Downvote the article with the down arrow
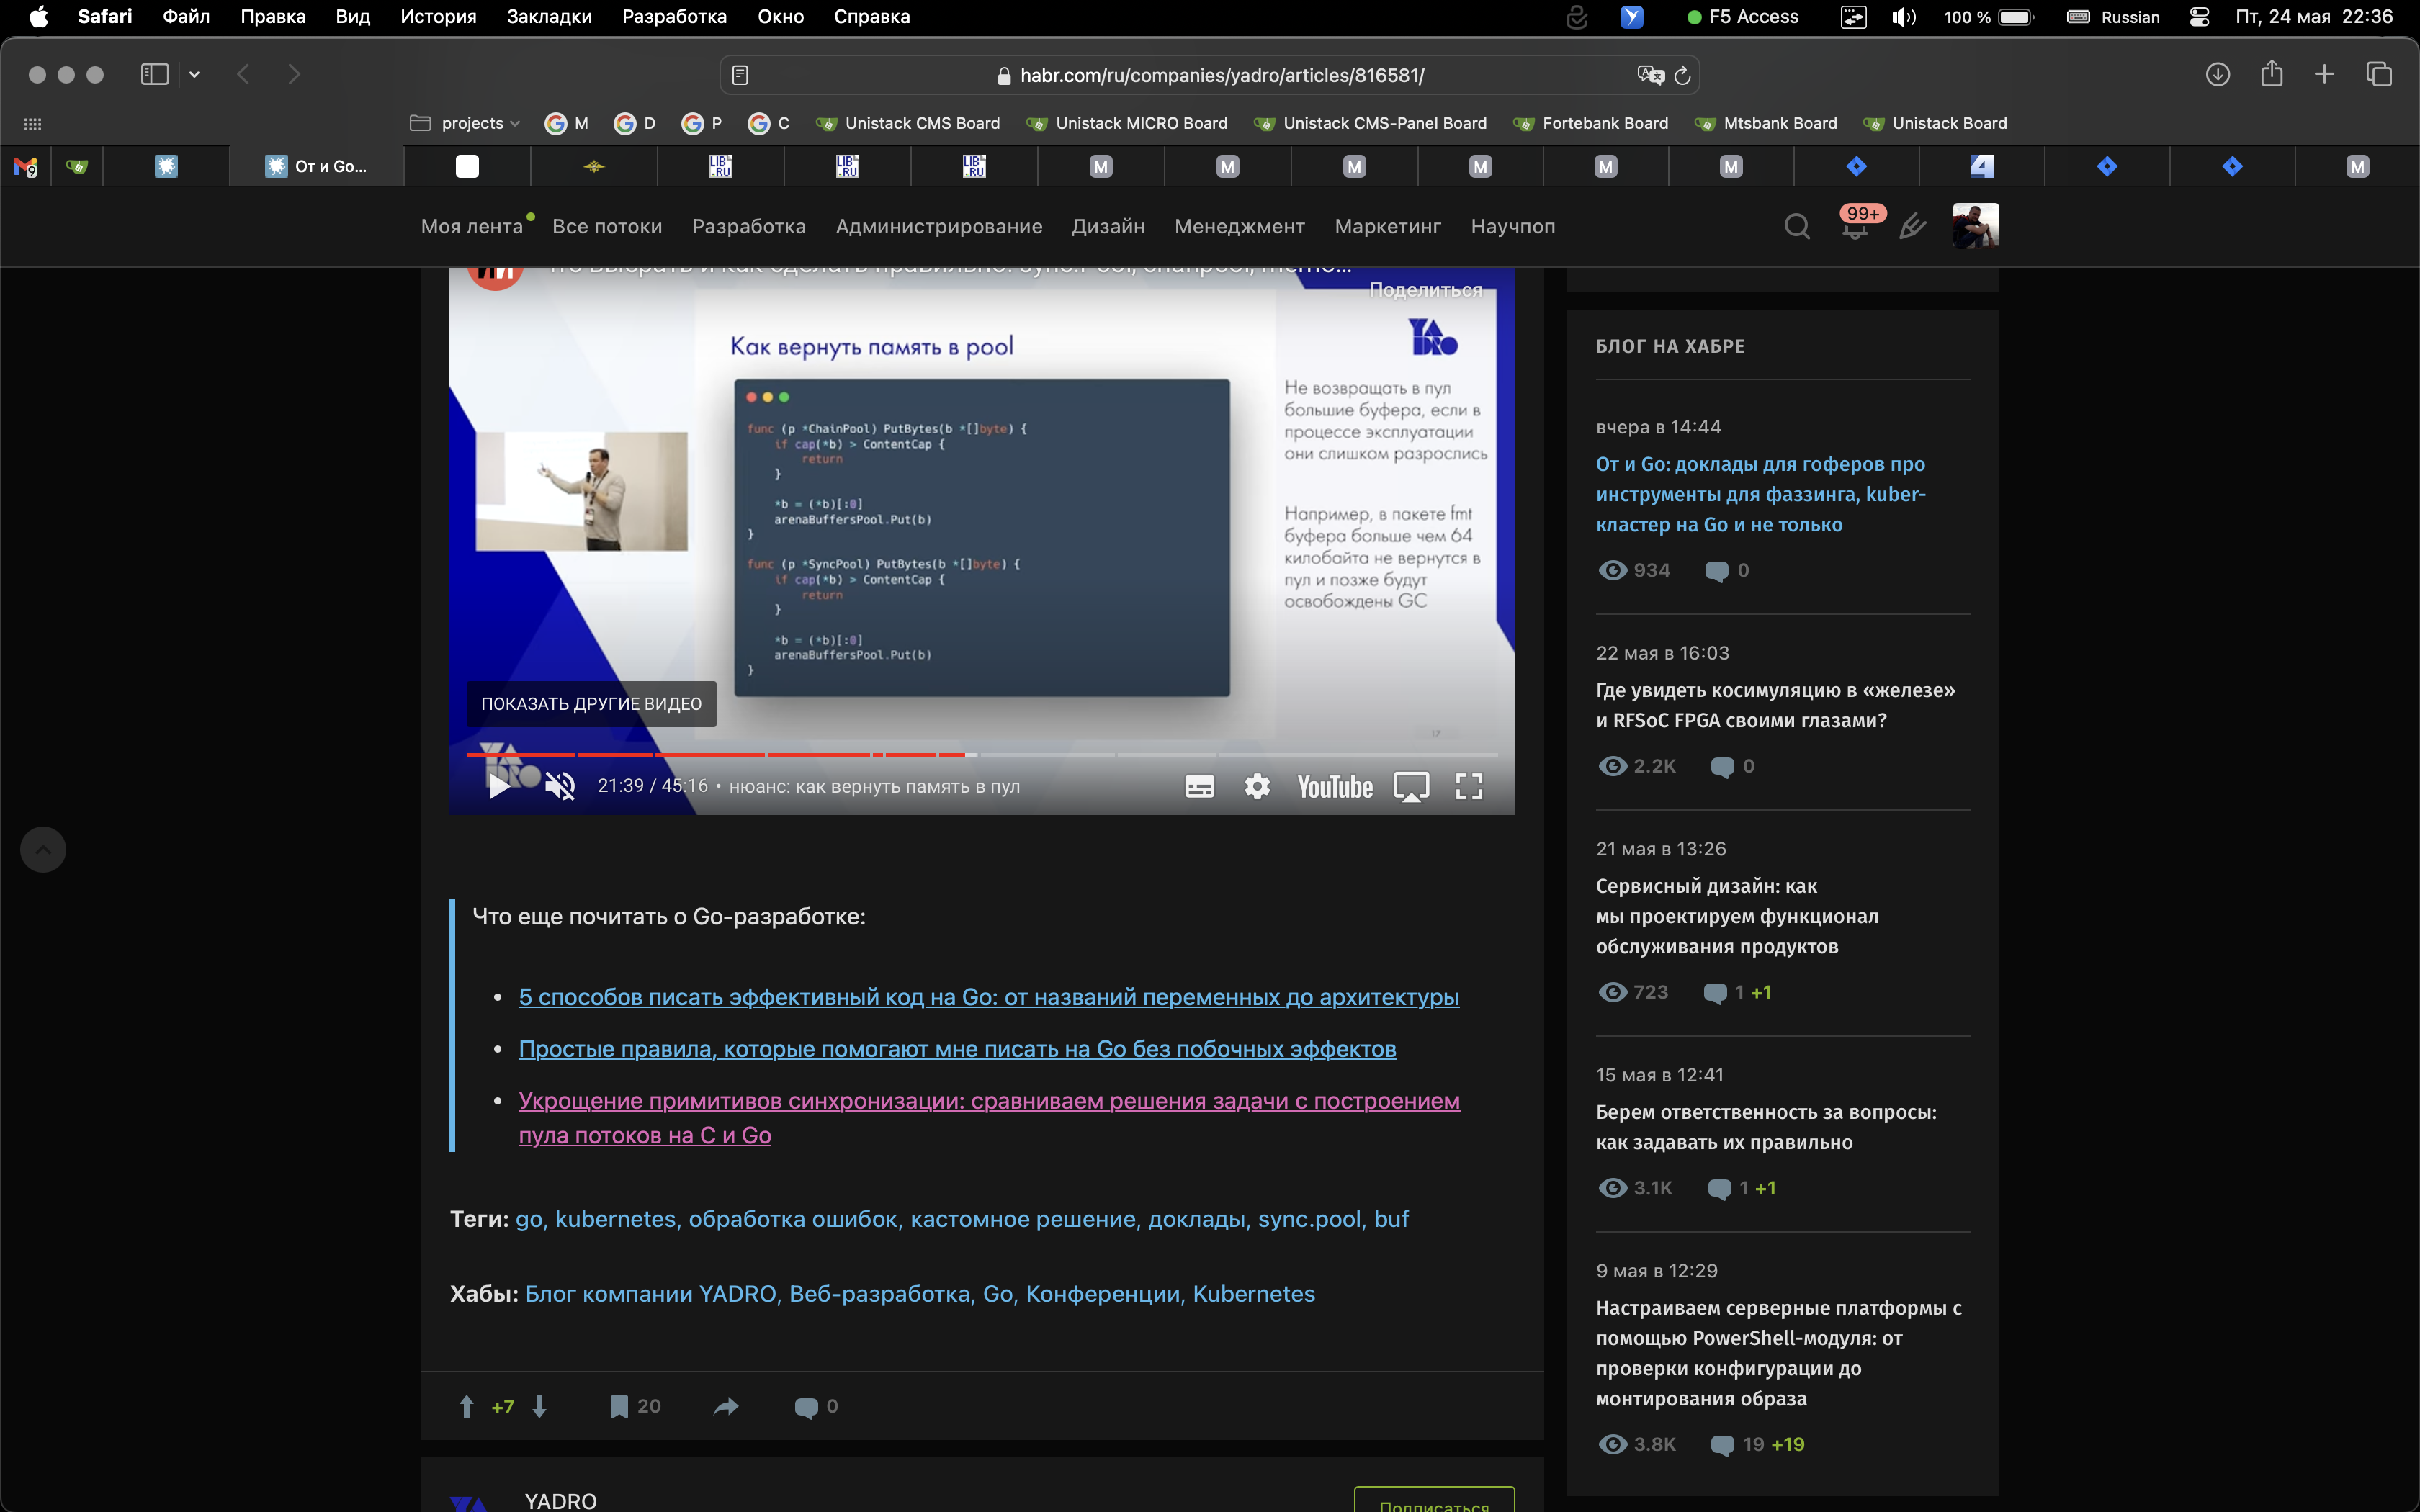 [540, 1407]
